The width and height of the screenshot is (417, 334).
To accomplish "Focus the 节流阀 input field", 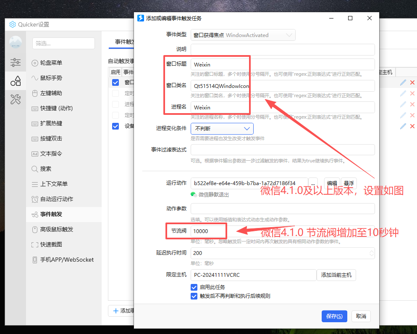I will pos(283,231).
